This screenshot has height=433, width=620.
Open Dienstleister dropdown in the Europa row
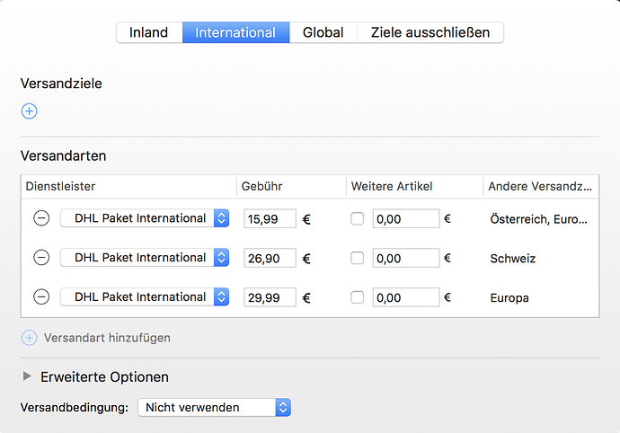(145, 297)
